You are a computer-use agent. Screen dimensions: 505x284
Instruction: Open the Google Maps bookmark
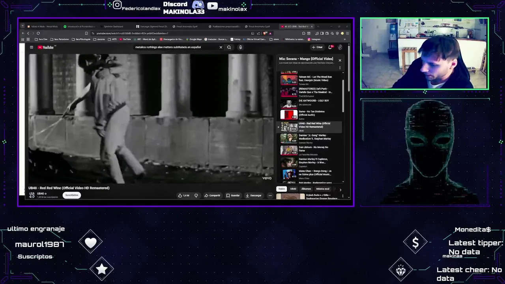click(194, 39)
